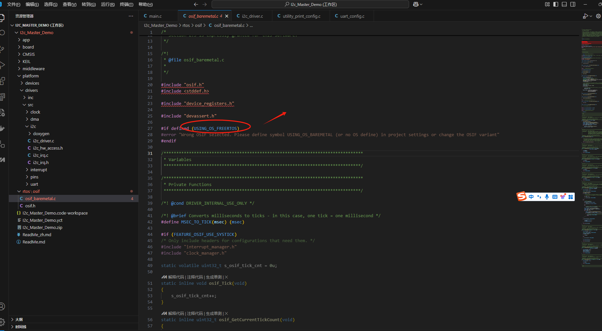Screen dimensions: 602x331
Task: Toggle the secondary sidebar visibility
Action: [573, 4]
